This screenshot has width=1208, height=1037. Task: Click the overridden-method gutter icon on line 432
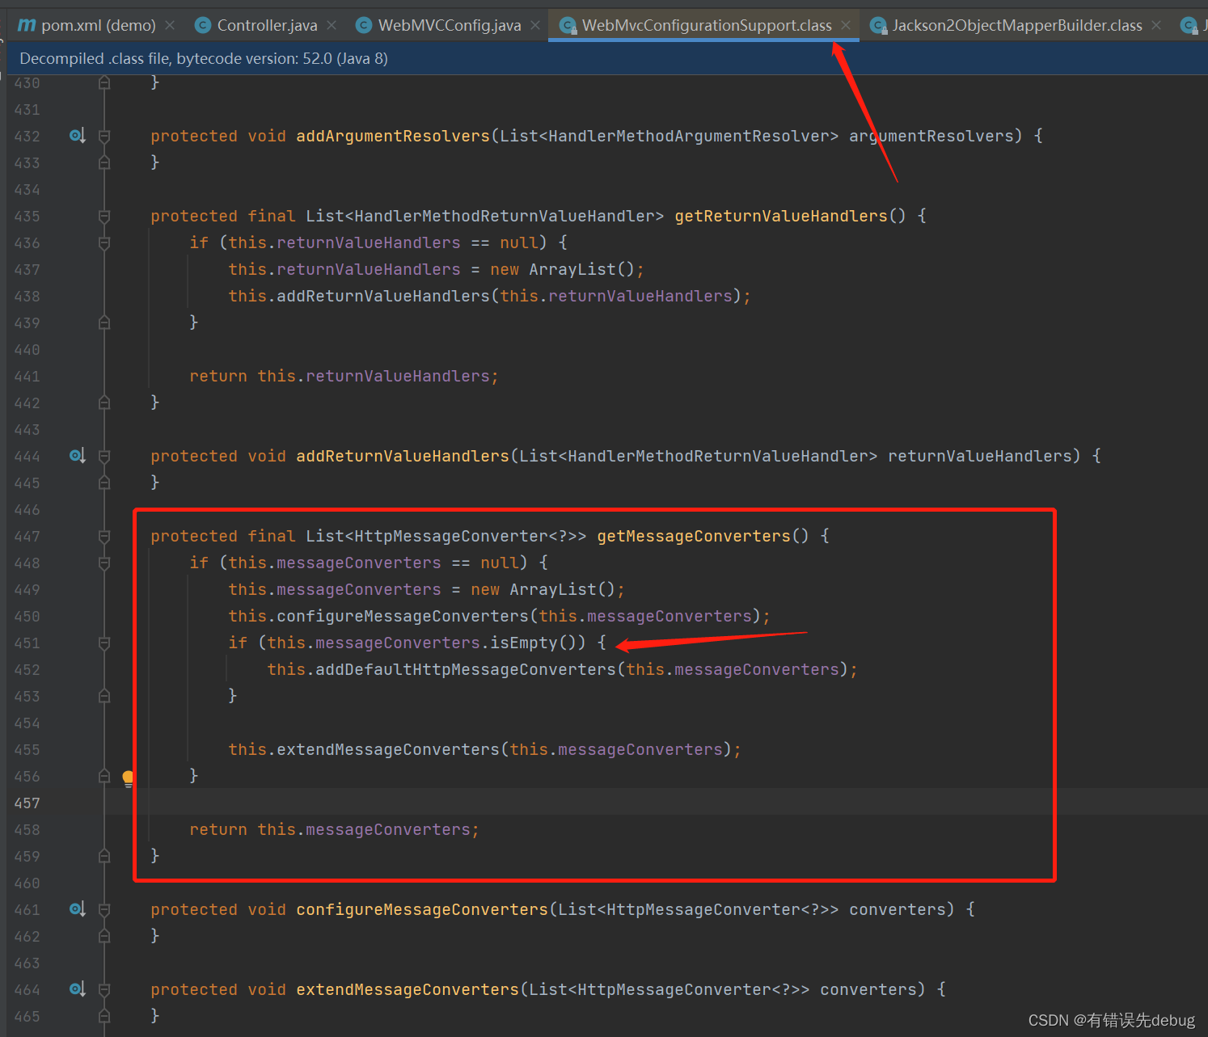tap(78, 136)
